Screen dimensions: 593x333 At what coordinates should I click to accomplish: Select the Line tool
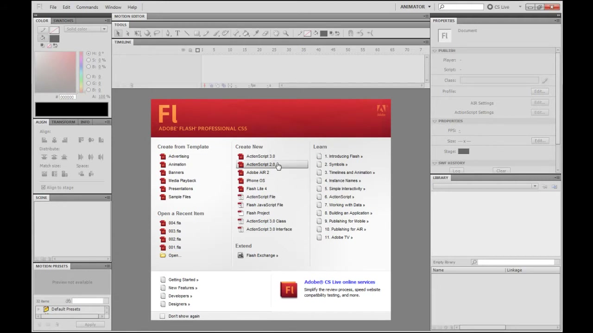coord(187,33)
